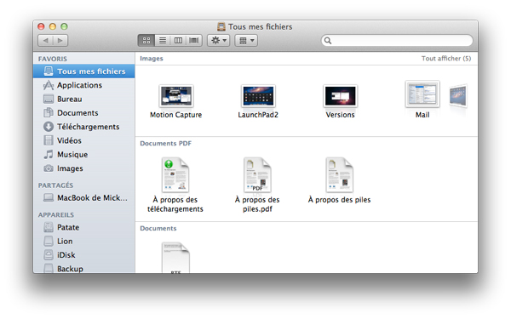Viewport: 511px width, 319px height.
Task: Open Musique in the sidebar
Action: point(84,155)
